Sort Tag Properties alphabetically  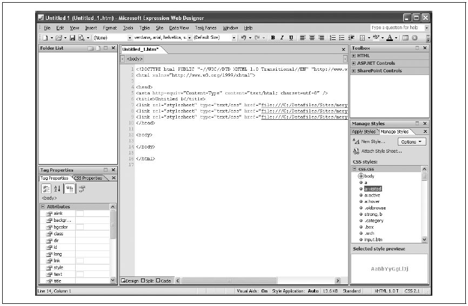[57, 188]
